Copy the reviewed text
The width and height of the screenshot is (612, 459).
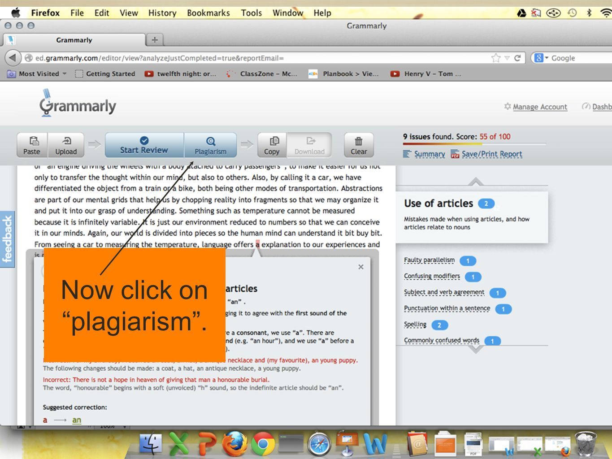[272, 145]
